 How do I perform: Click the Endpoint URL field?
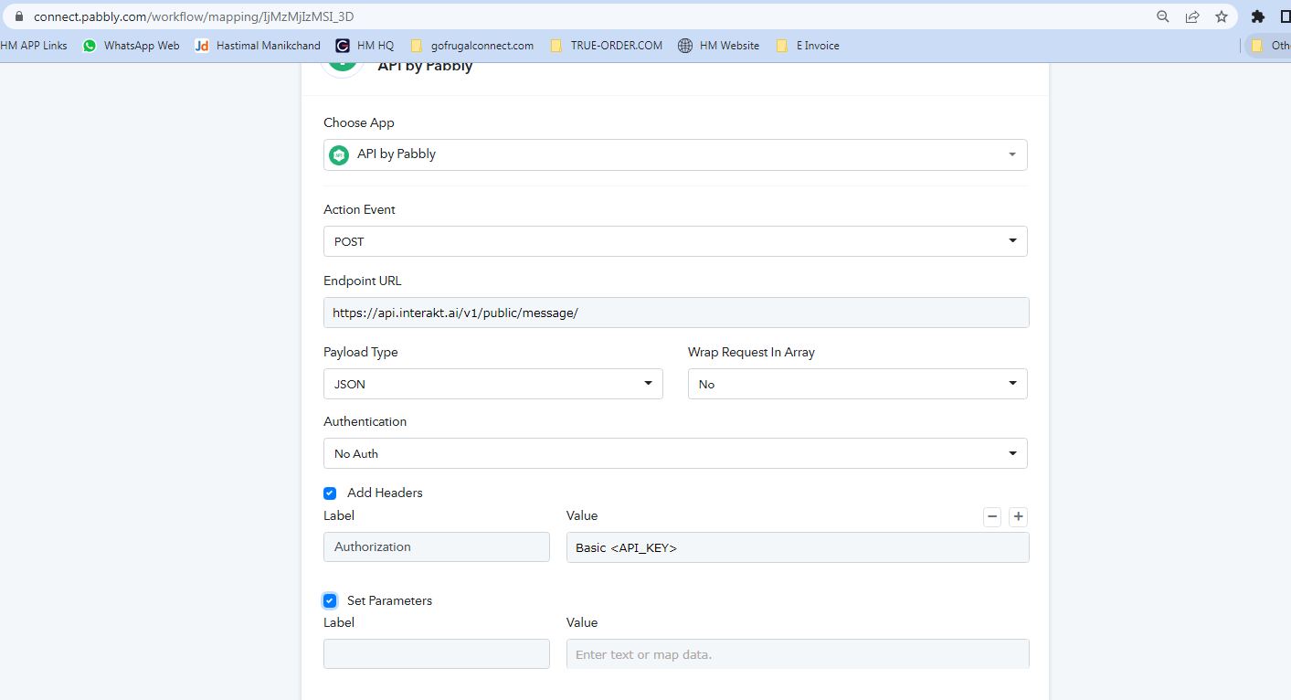pos(676,313)
